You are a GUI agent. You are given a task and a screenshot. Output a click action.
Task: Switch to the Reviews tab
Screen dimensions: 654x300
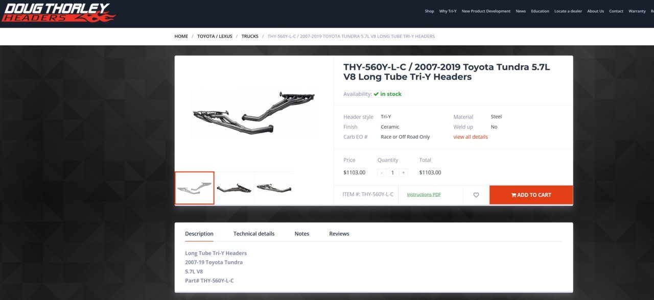click(x=339, y=234)
